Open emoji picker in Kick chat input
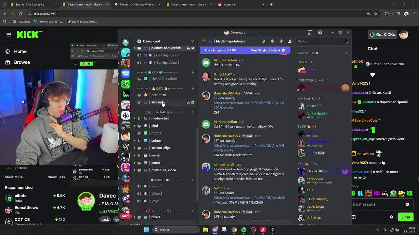 407,204
